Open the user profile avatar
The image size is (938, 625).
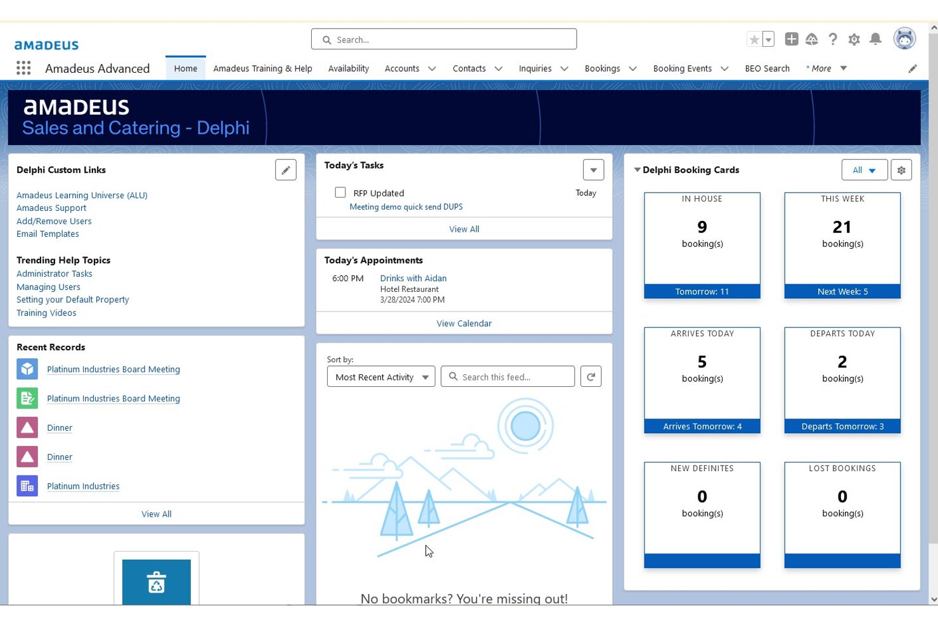pos(904,39)
